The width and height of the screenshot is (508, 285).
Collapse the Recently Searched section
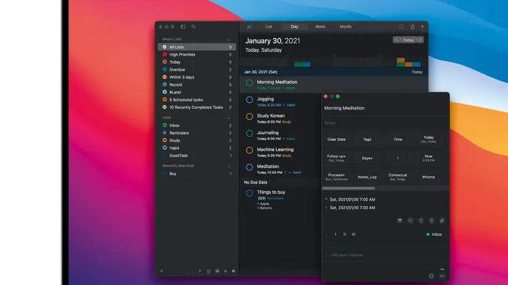coord(229,166)
